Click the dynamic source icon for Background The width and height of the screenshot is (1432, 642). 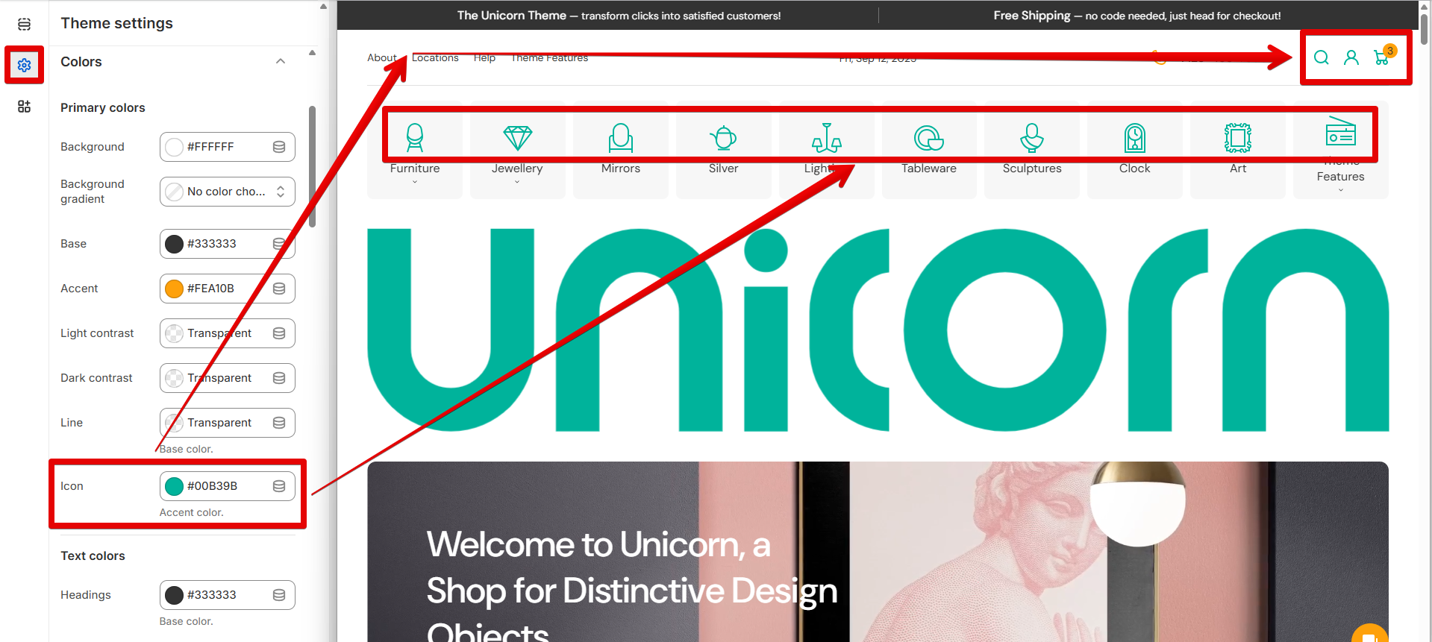[x=279, y=147]
